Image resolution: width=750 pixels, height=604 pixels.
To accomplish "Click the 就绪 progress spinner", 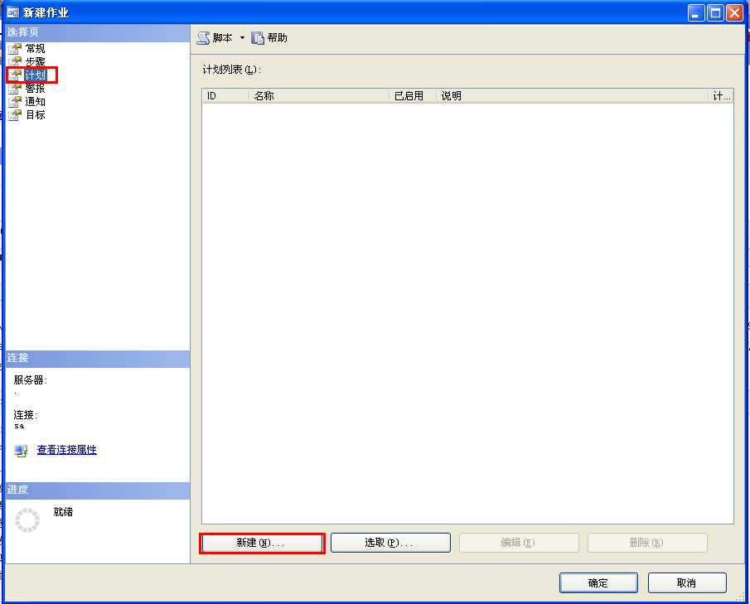I will tap(27, 520).
